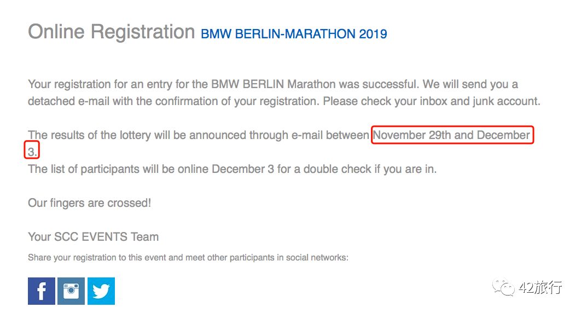Click the WeChat logo watermark

point(503,287)
